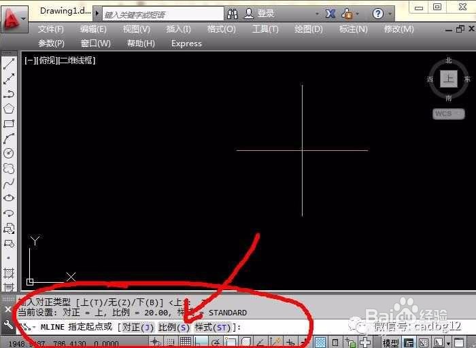Choose the 比例(S) command option
Image resolution: width=476 pixels, height=348 pixels.
point(174,328)
